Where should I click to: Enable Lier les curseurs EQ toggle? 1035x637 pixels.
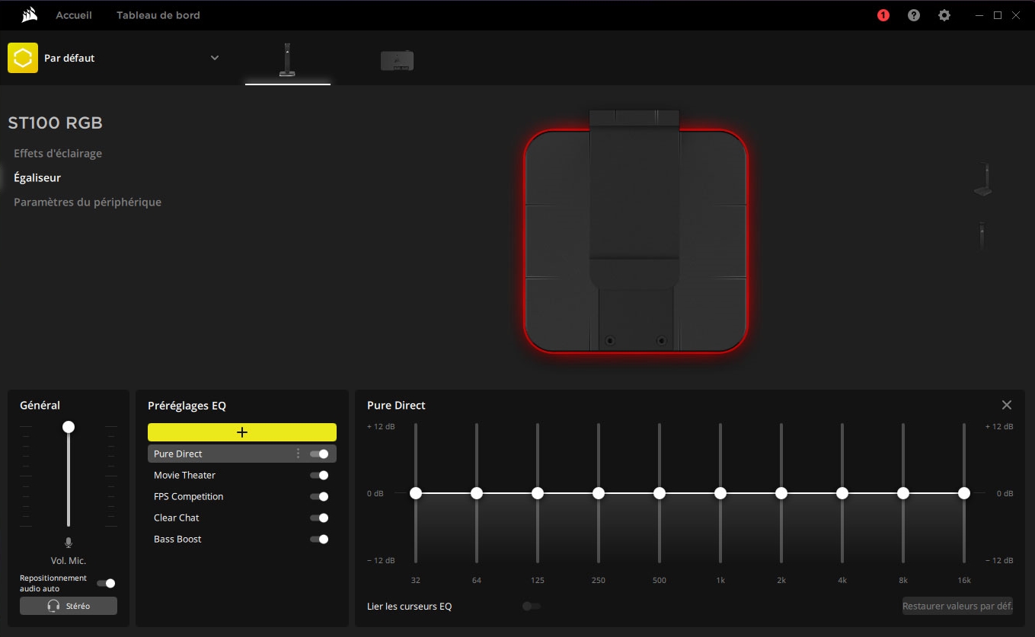532,607
